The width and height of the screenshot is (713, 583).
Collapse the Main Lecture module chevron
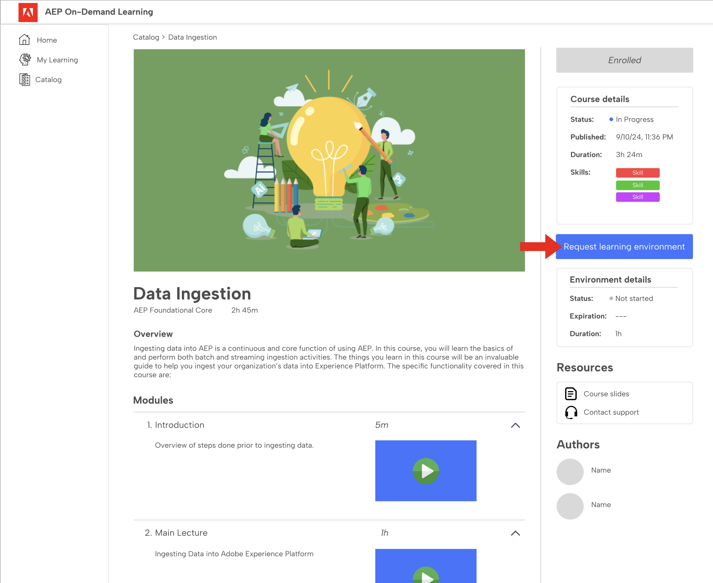click(515, 533)
